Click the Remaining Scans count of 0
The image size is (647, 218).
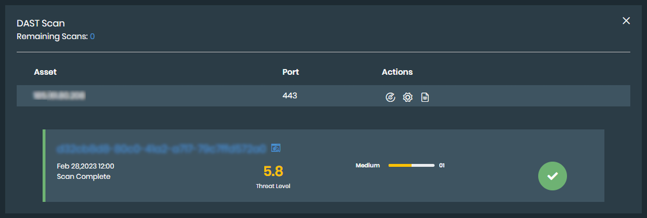[x=92, y=36]
